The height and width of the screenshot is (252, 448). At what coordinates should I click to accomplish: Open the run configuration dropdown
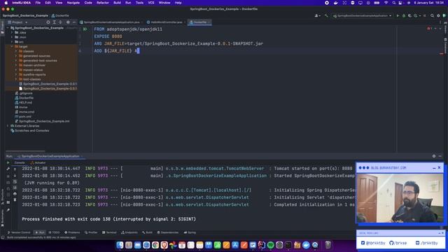coord(362,15)
